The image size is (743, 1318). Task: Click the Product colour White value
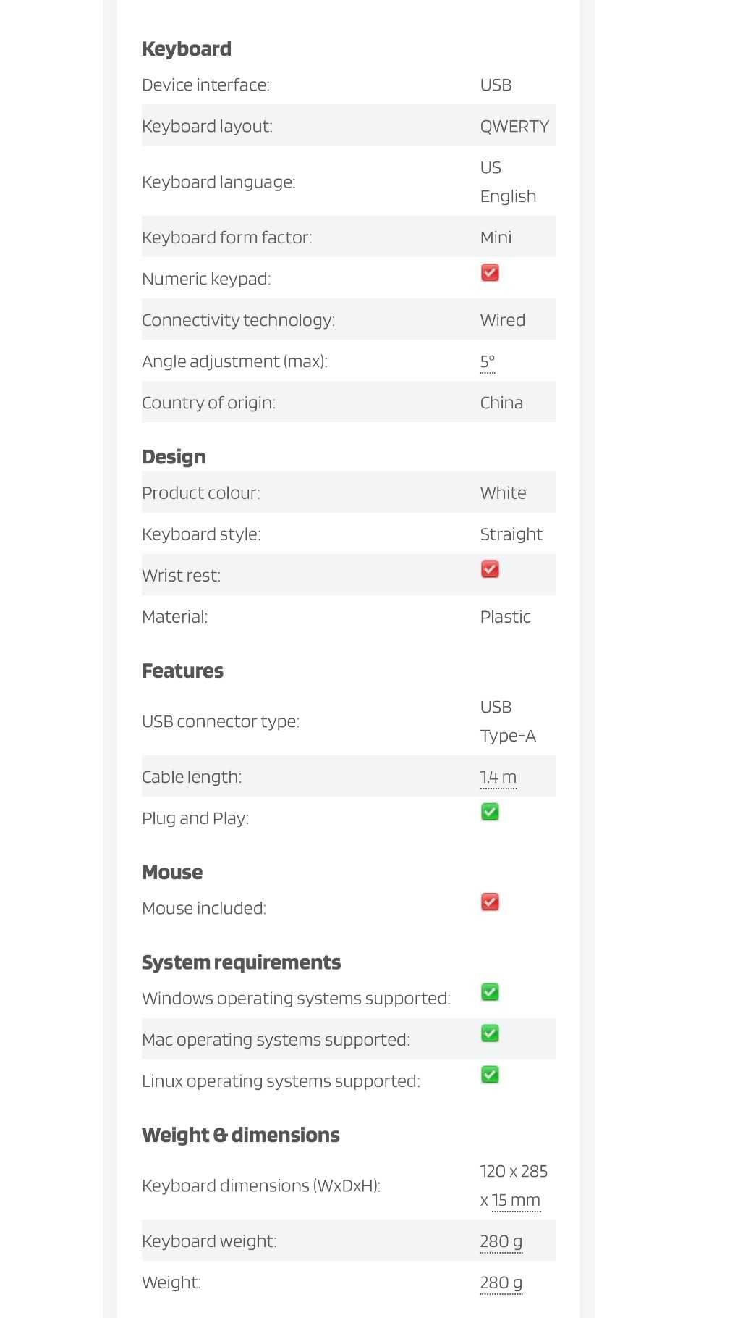504,492
